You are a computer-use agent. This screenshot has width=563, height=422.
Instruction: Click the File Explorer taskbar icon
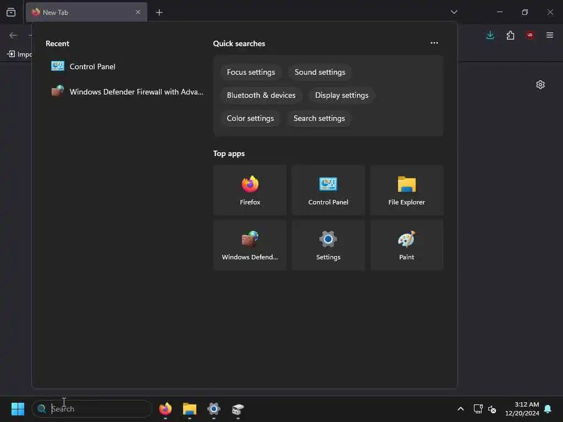(x=190, y=409)
